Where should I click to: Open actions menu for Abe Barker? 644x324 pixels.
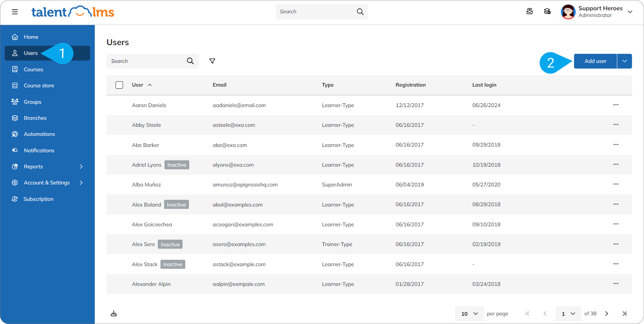(616, 145)
